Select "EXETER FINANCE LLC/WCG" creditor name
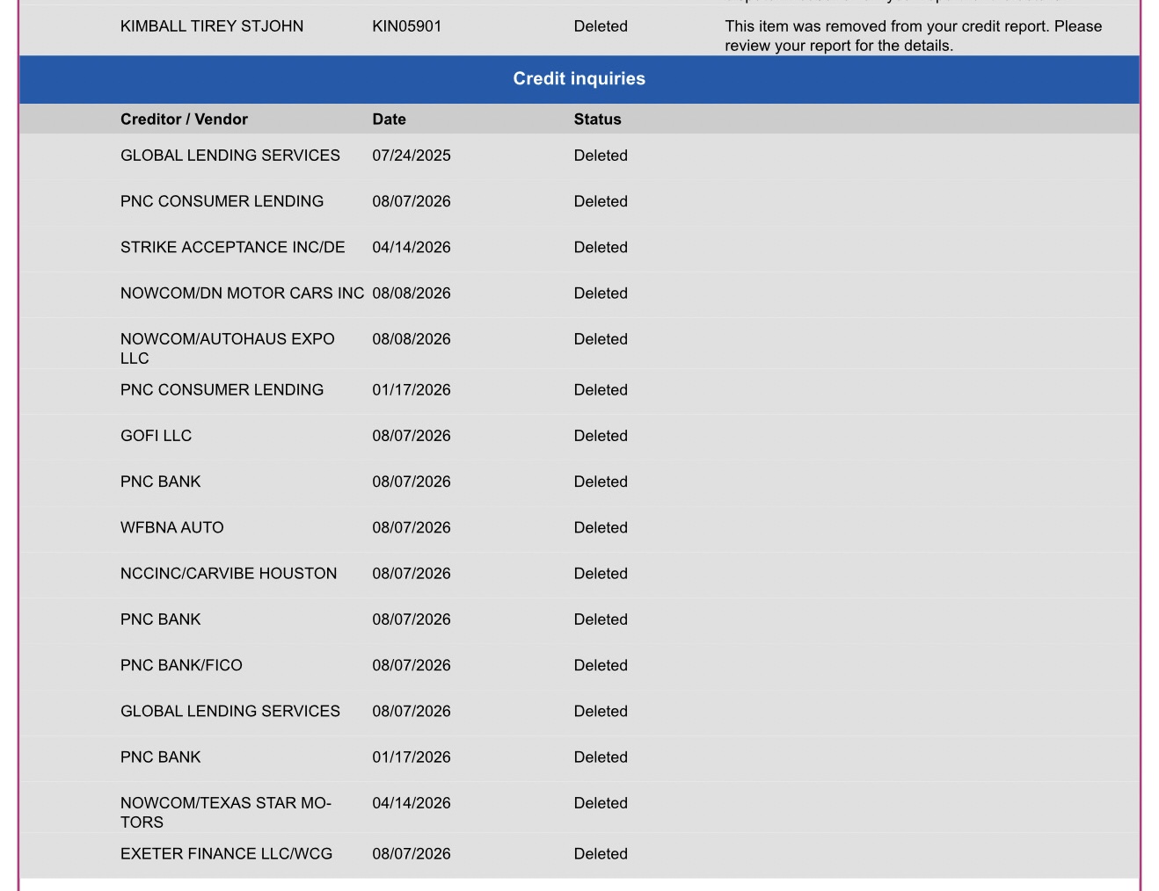The height and width of the screenshot is (891, 1159). (x=227, y=854)
